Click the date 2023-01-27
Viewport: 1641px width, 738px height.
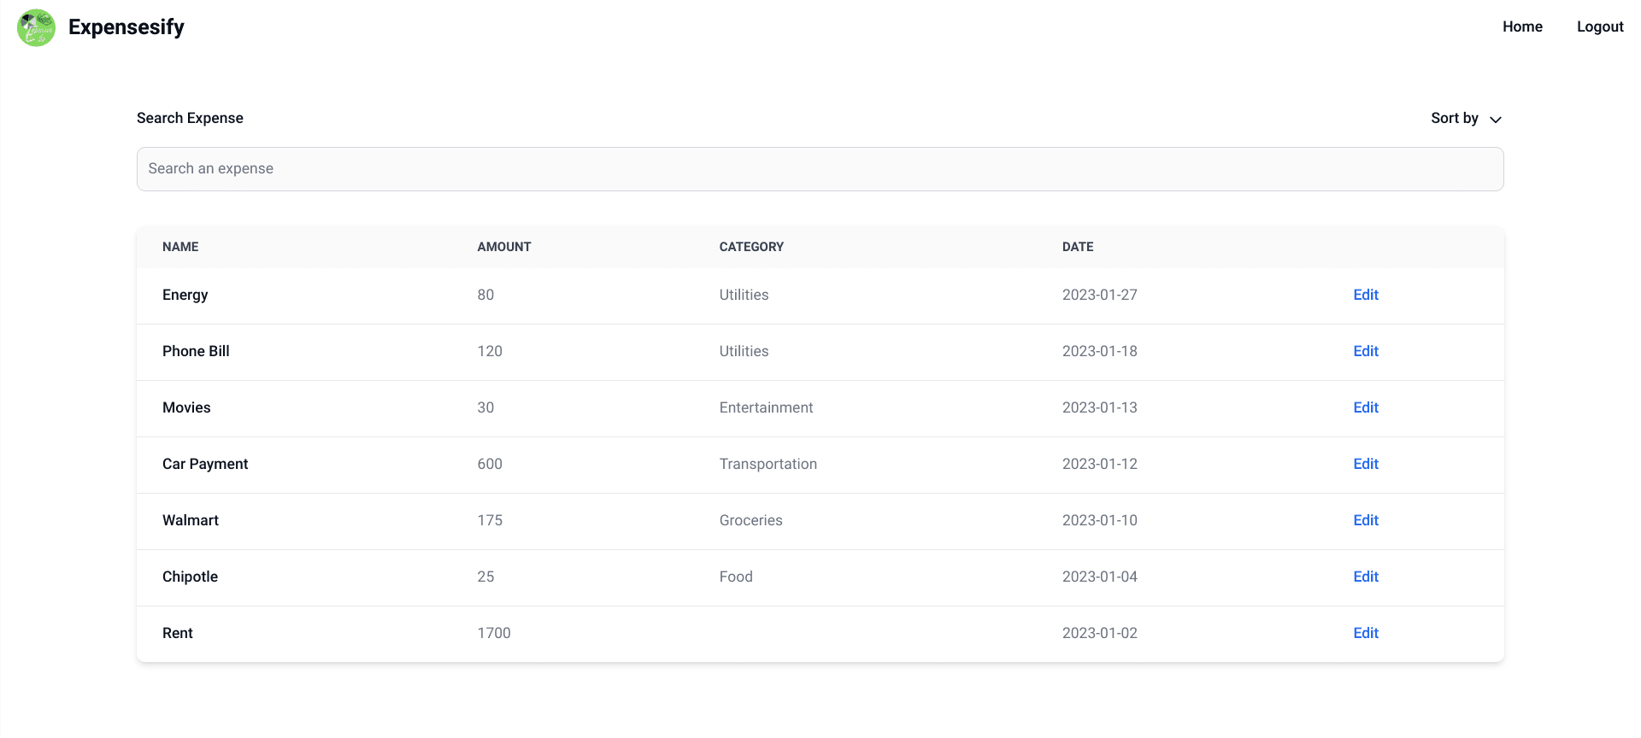[1099, 295]
